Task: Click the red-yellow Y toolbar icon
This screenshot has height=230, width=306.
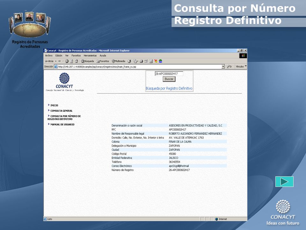Action: click(156, 61)
